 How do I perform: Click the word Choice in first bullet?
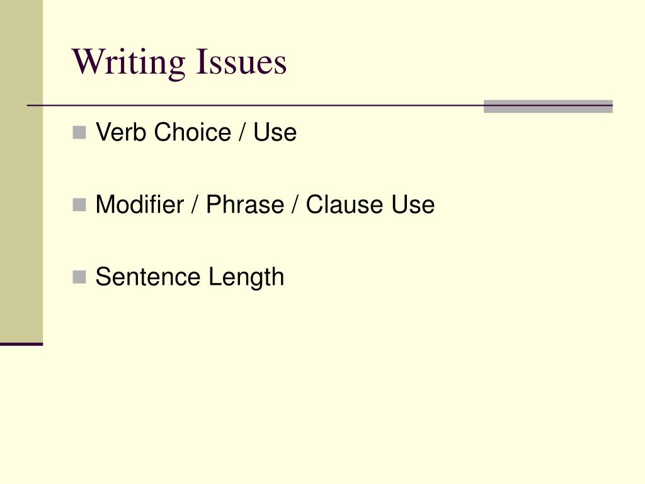point(193,132)
